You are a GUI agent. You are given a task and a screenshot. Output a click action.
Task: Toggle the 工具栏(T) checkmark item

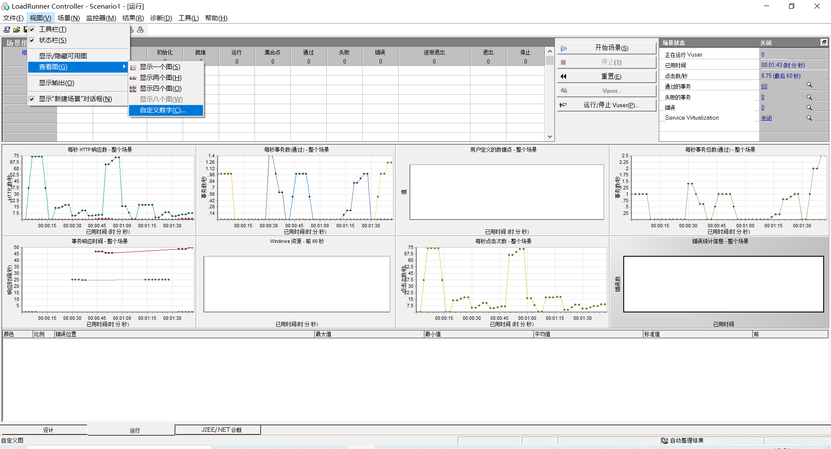coord(78,29)
